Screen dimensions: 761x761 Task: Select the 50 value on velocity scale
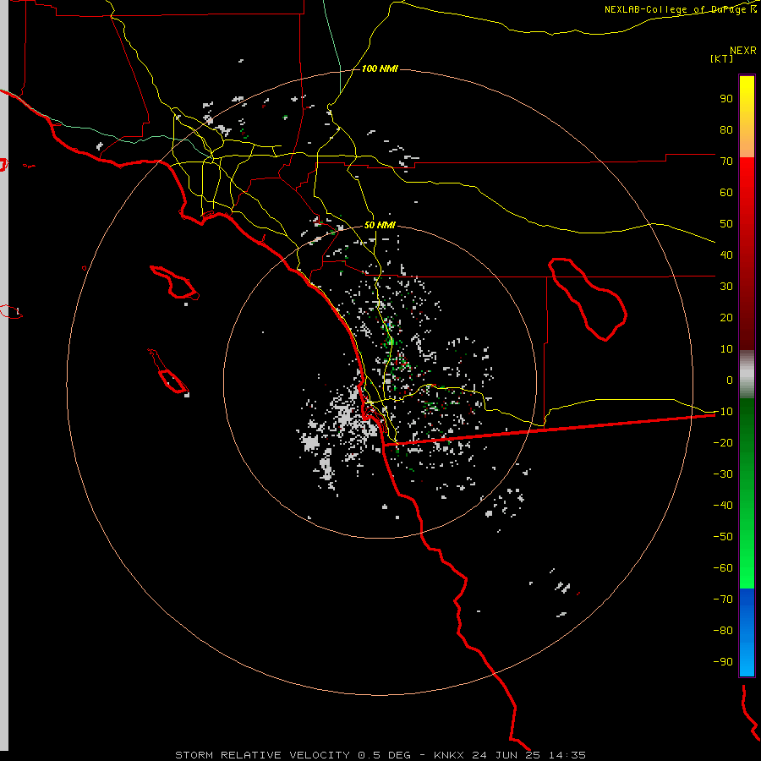point(726,224)
